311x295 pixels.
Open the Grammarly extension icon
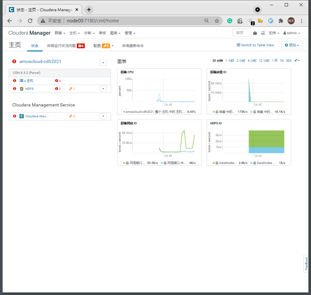click(x=230, y=21)
